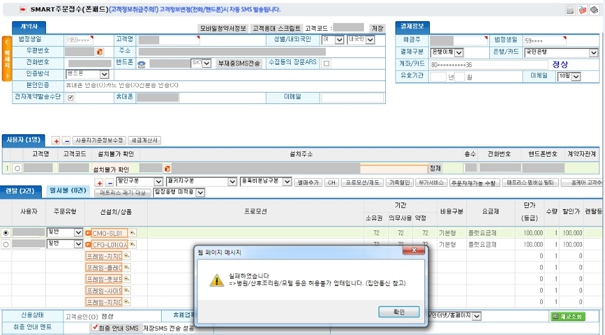Click the telephone icon beside 핸드폰
605x335 pixels.
pos(142,64)
